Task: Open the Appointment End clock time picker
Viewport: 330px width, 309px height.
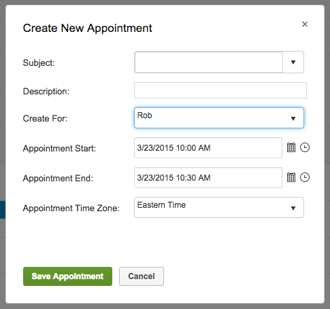Action: point(305,177)
